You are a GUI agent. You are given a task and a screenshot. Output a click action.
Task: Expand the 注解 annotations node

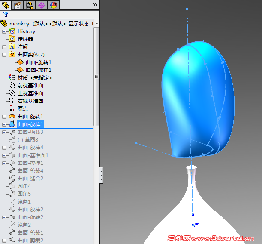(4, 47)
